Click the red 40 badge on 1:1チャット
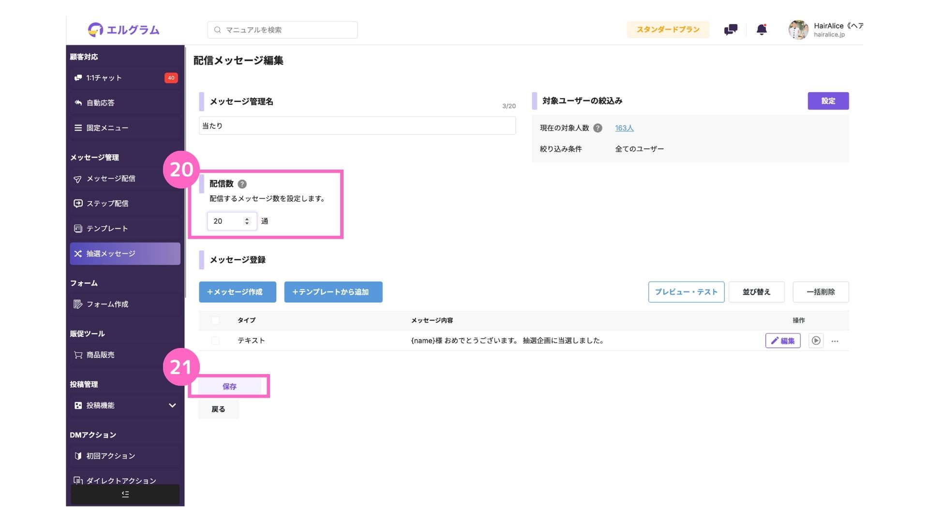 (x=171, y=78)
